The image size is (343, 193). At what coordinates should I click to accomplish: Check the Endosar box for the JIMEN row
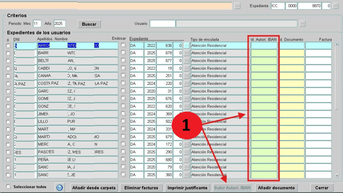click(x=123, y=114)
